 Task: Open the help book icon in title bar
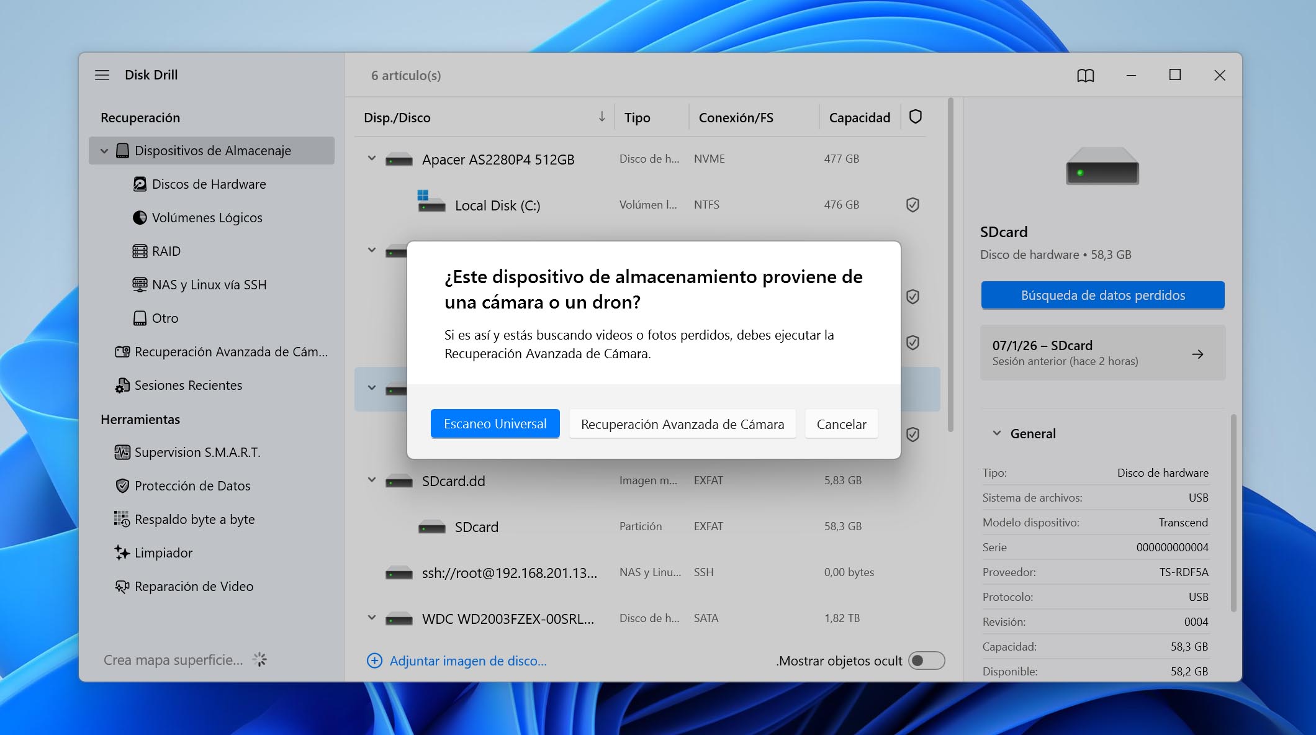[x=1086, y=75]
